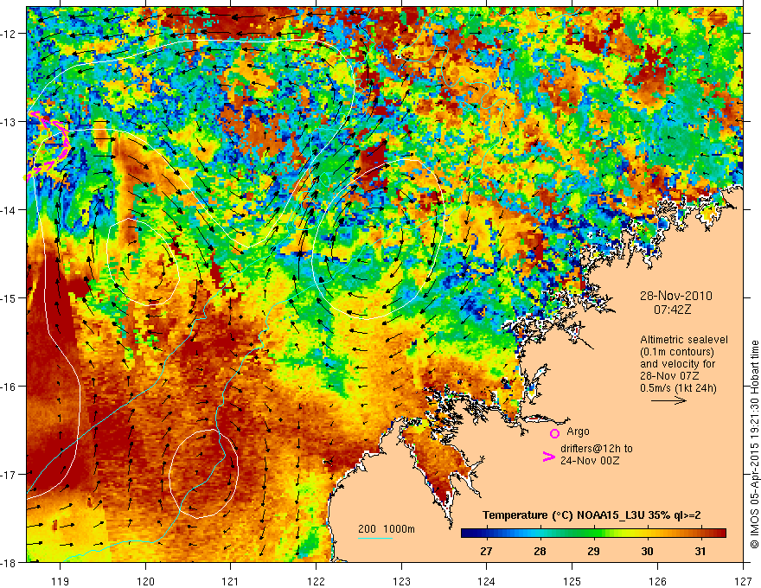Click the '(0.1m contours)' text
Image resolution: width=761 pixels, height=588 pixels.
[677, 352]
